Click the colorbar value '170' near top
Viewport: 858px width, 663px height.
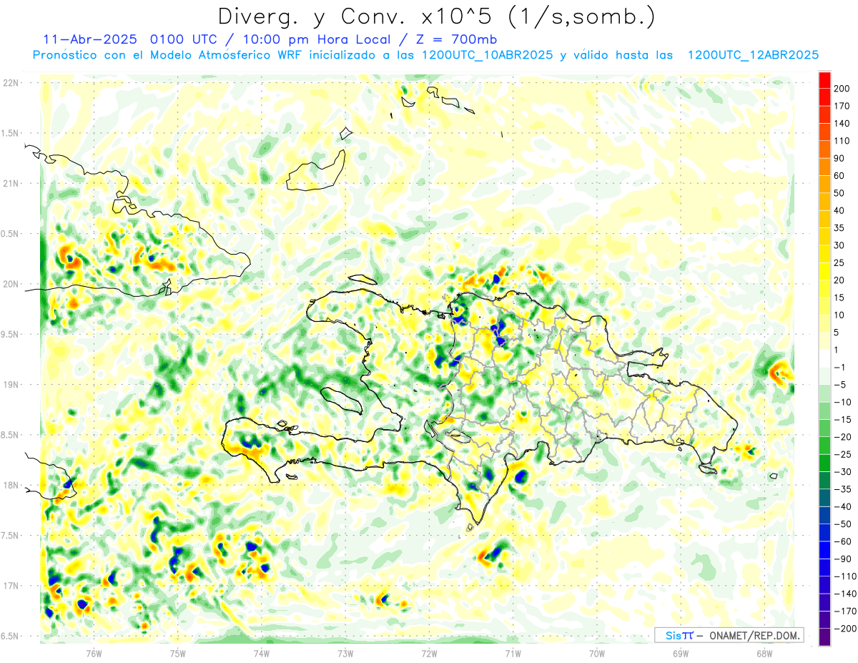[x=842, y=106]
